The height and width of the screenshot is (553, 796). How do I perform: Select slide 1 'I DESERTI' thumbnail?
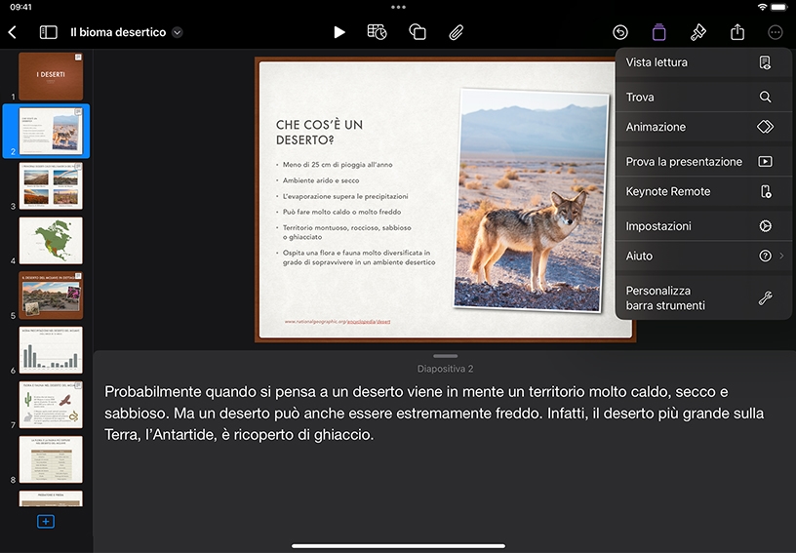click(x=51, y=76)
